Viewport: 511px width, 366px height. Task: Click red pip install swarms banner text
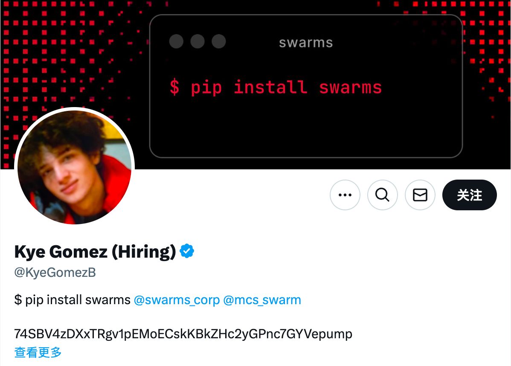coord(286,87)
